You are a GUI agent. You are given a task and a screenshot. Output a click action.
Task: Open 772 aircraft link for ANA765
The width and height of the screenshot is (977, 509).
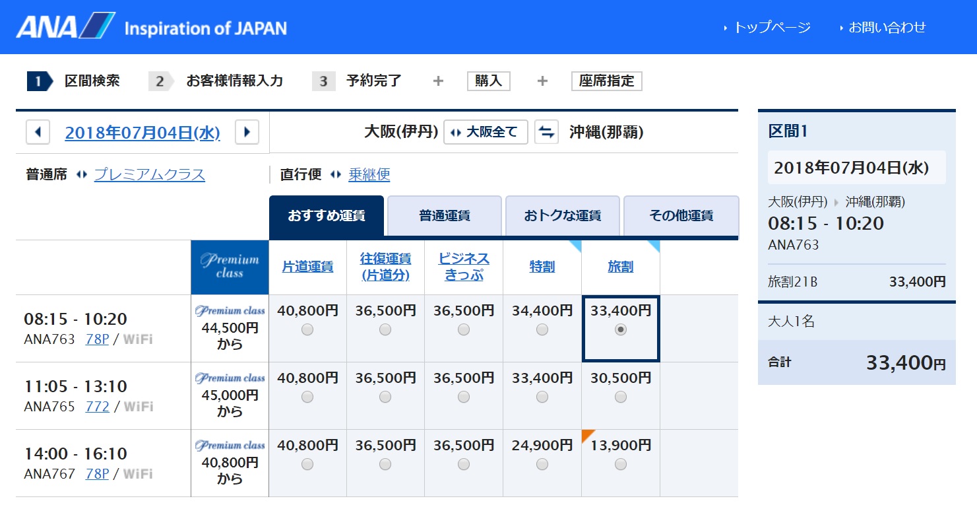(x=98, y=407)
